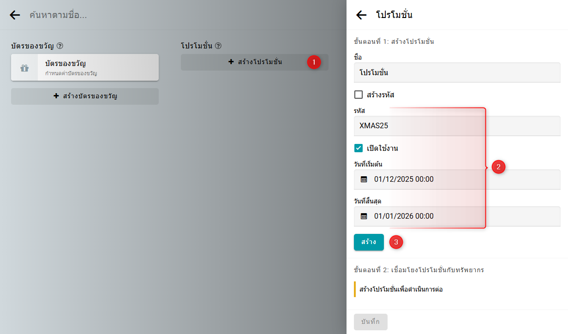Click red step marker number 2

(498, 167)
